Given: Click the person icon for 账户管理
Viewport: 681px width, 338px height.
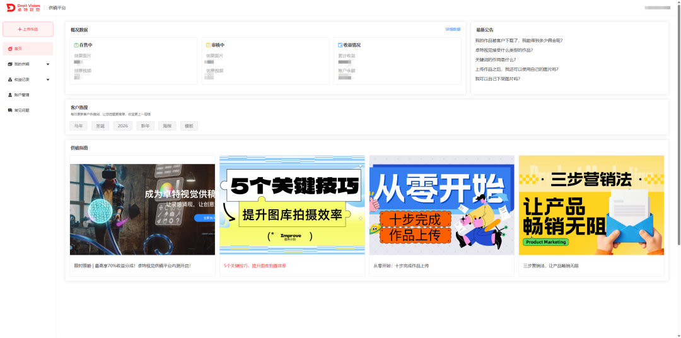Looking at the screenshot, I should [x=10, y=95].
